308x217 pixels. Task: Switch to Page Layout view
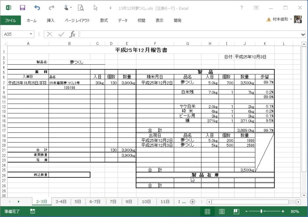[x=222, y=211]
